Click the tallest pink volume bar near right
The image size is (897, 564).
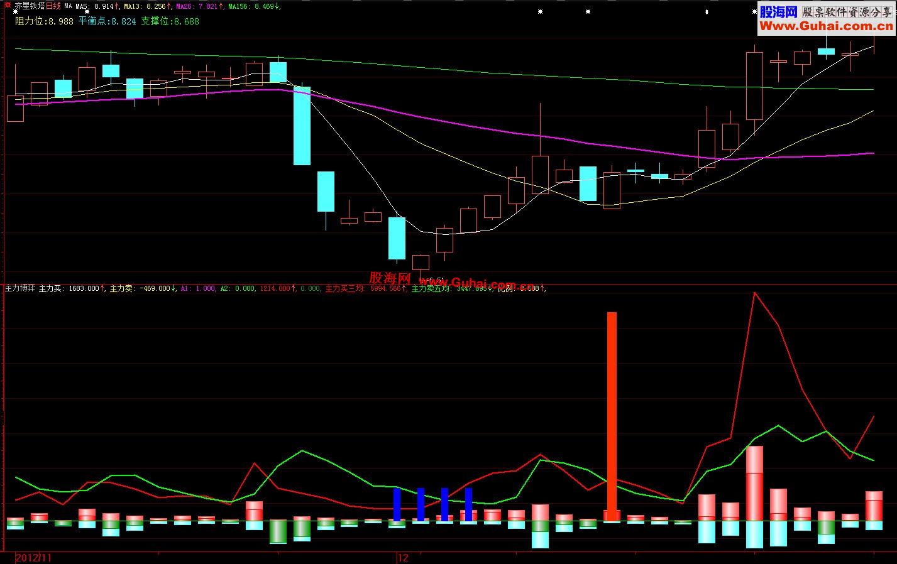click(754, 484)
